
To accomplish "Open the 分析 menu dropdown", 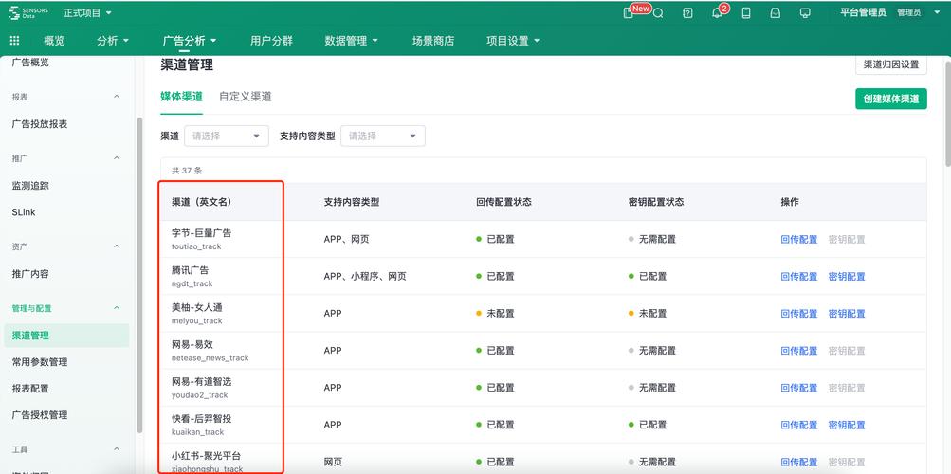I will pos(113,41).
